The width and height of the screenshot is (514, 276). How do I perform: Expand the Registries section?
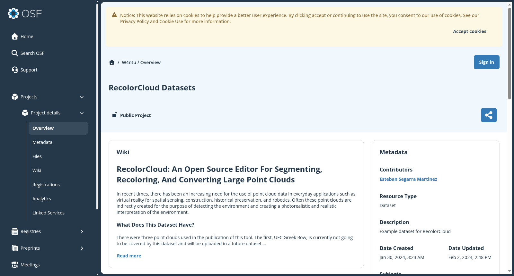coord(82,231)
